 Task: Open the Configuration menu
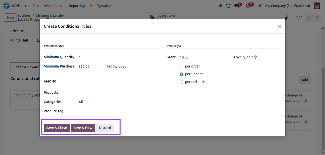(101, 5)
